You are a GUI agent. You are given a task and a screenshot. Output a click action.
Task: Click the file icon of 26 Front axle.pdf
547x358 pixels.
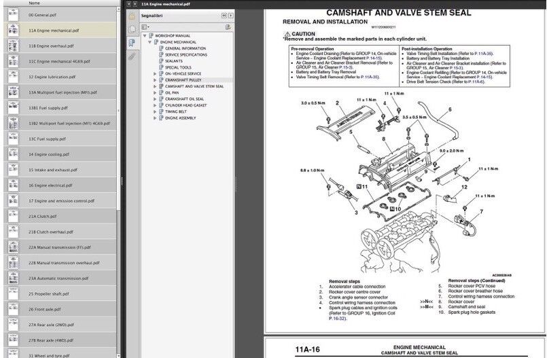14,309
